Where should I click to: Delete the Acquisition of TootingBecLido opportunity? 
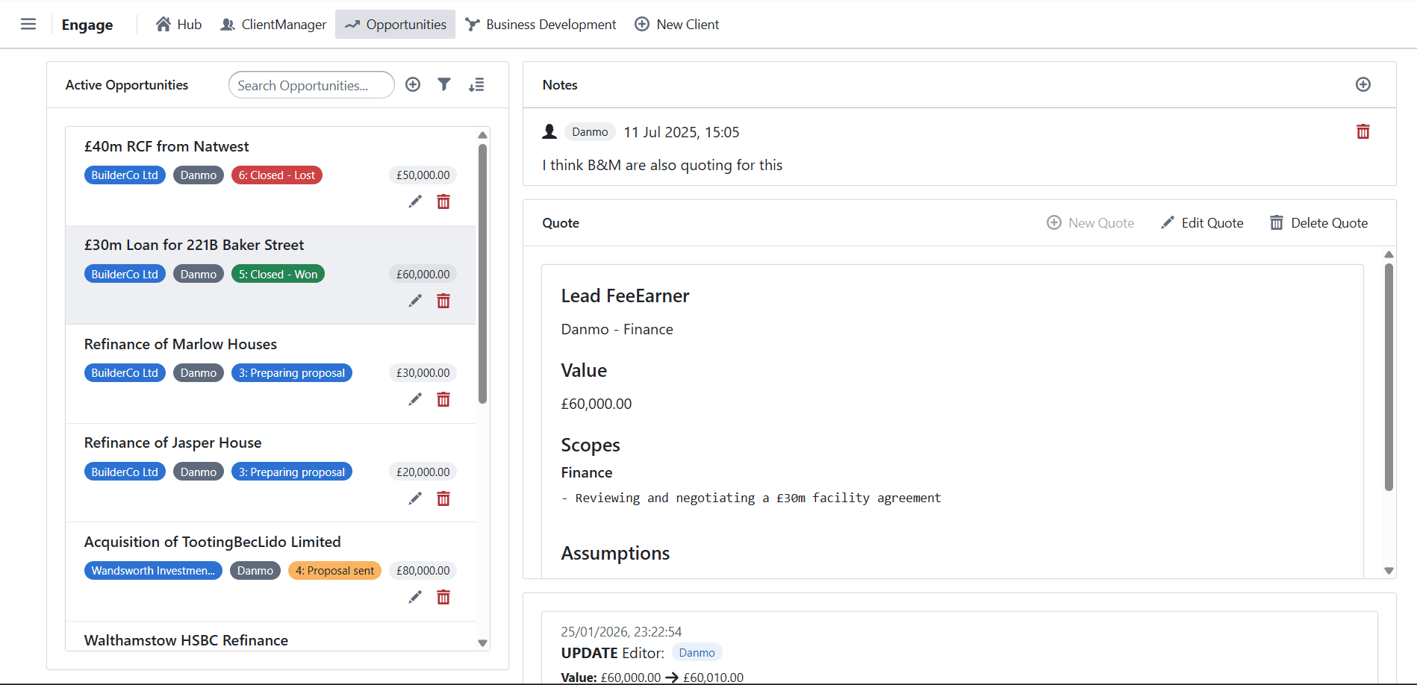(x=443, y=597)
